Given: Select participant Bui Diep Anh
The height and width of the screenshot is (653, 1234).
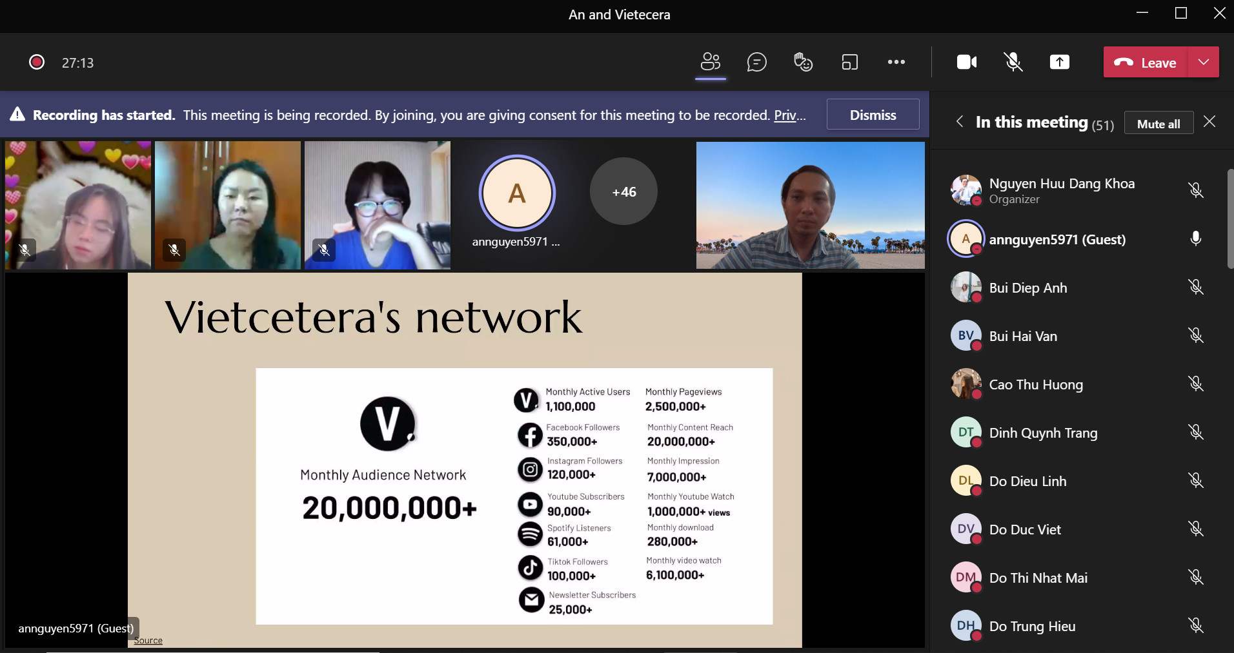Looking at the screenshot, I should pos(1078,287).
